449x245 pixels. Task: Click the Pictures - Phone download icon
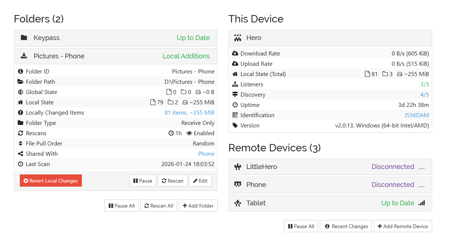tap(24, 56)
